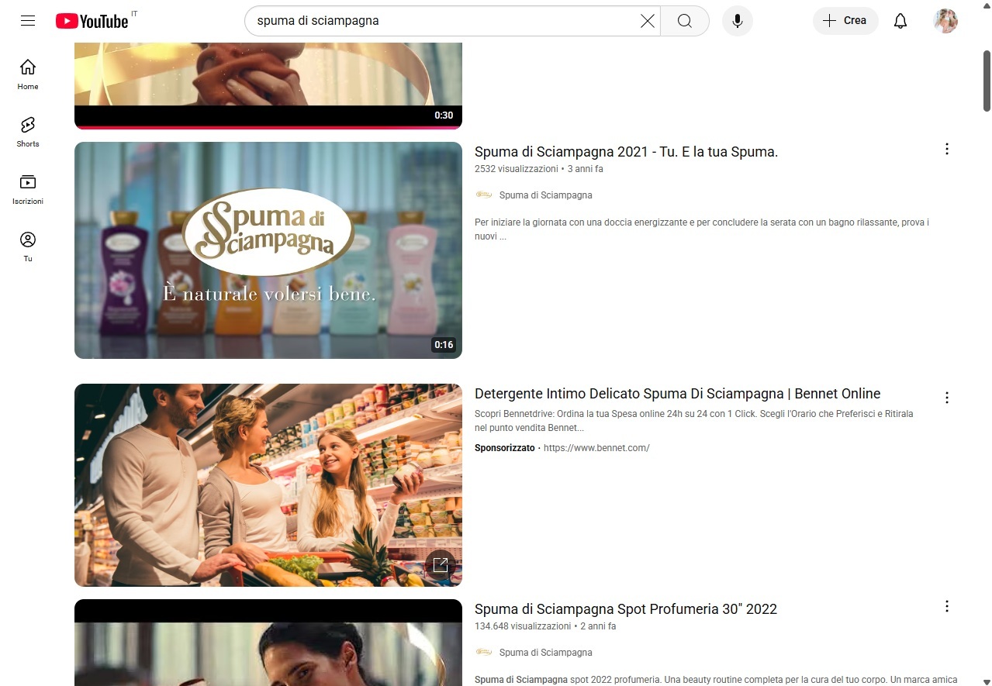Open the 0:30 video thumbnail at top
992x686 pixels.
pos(268,86)
